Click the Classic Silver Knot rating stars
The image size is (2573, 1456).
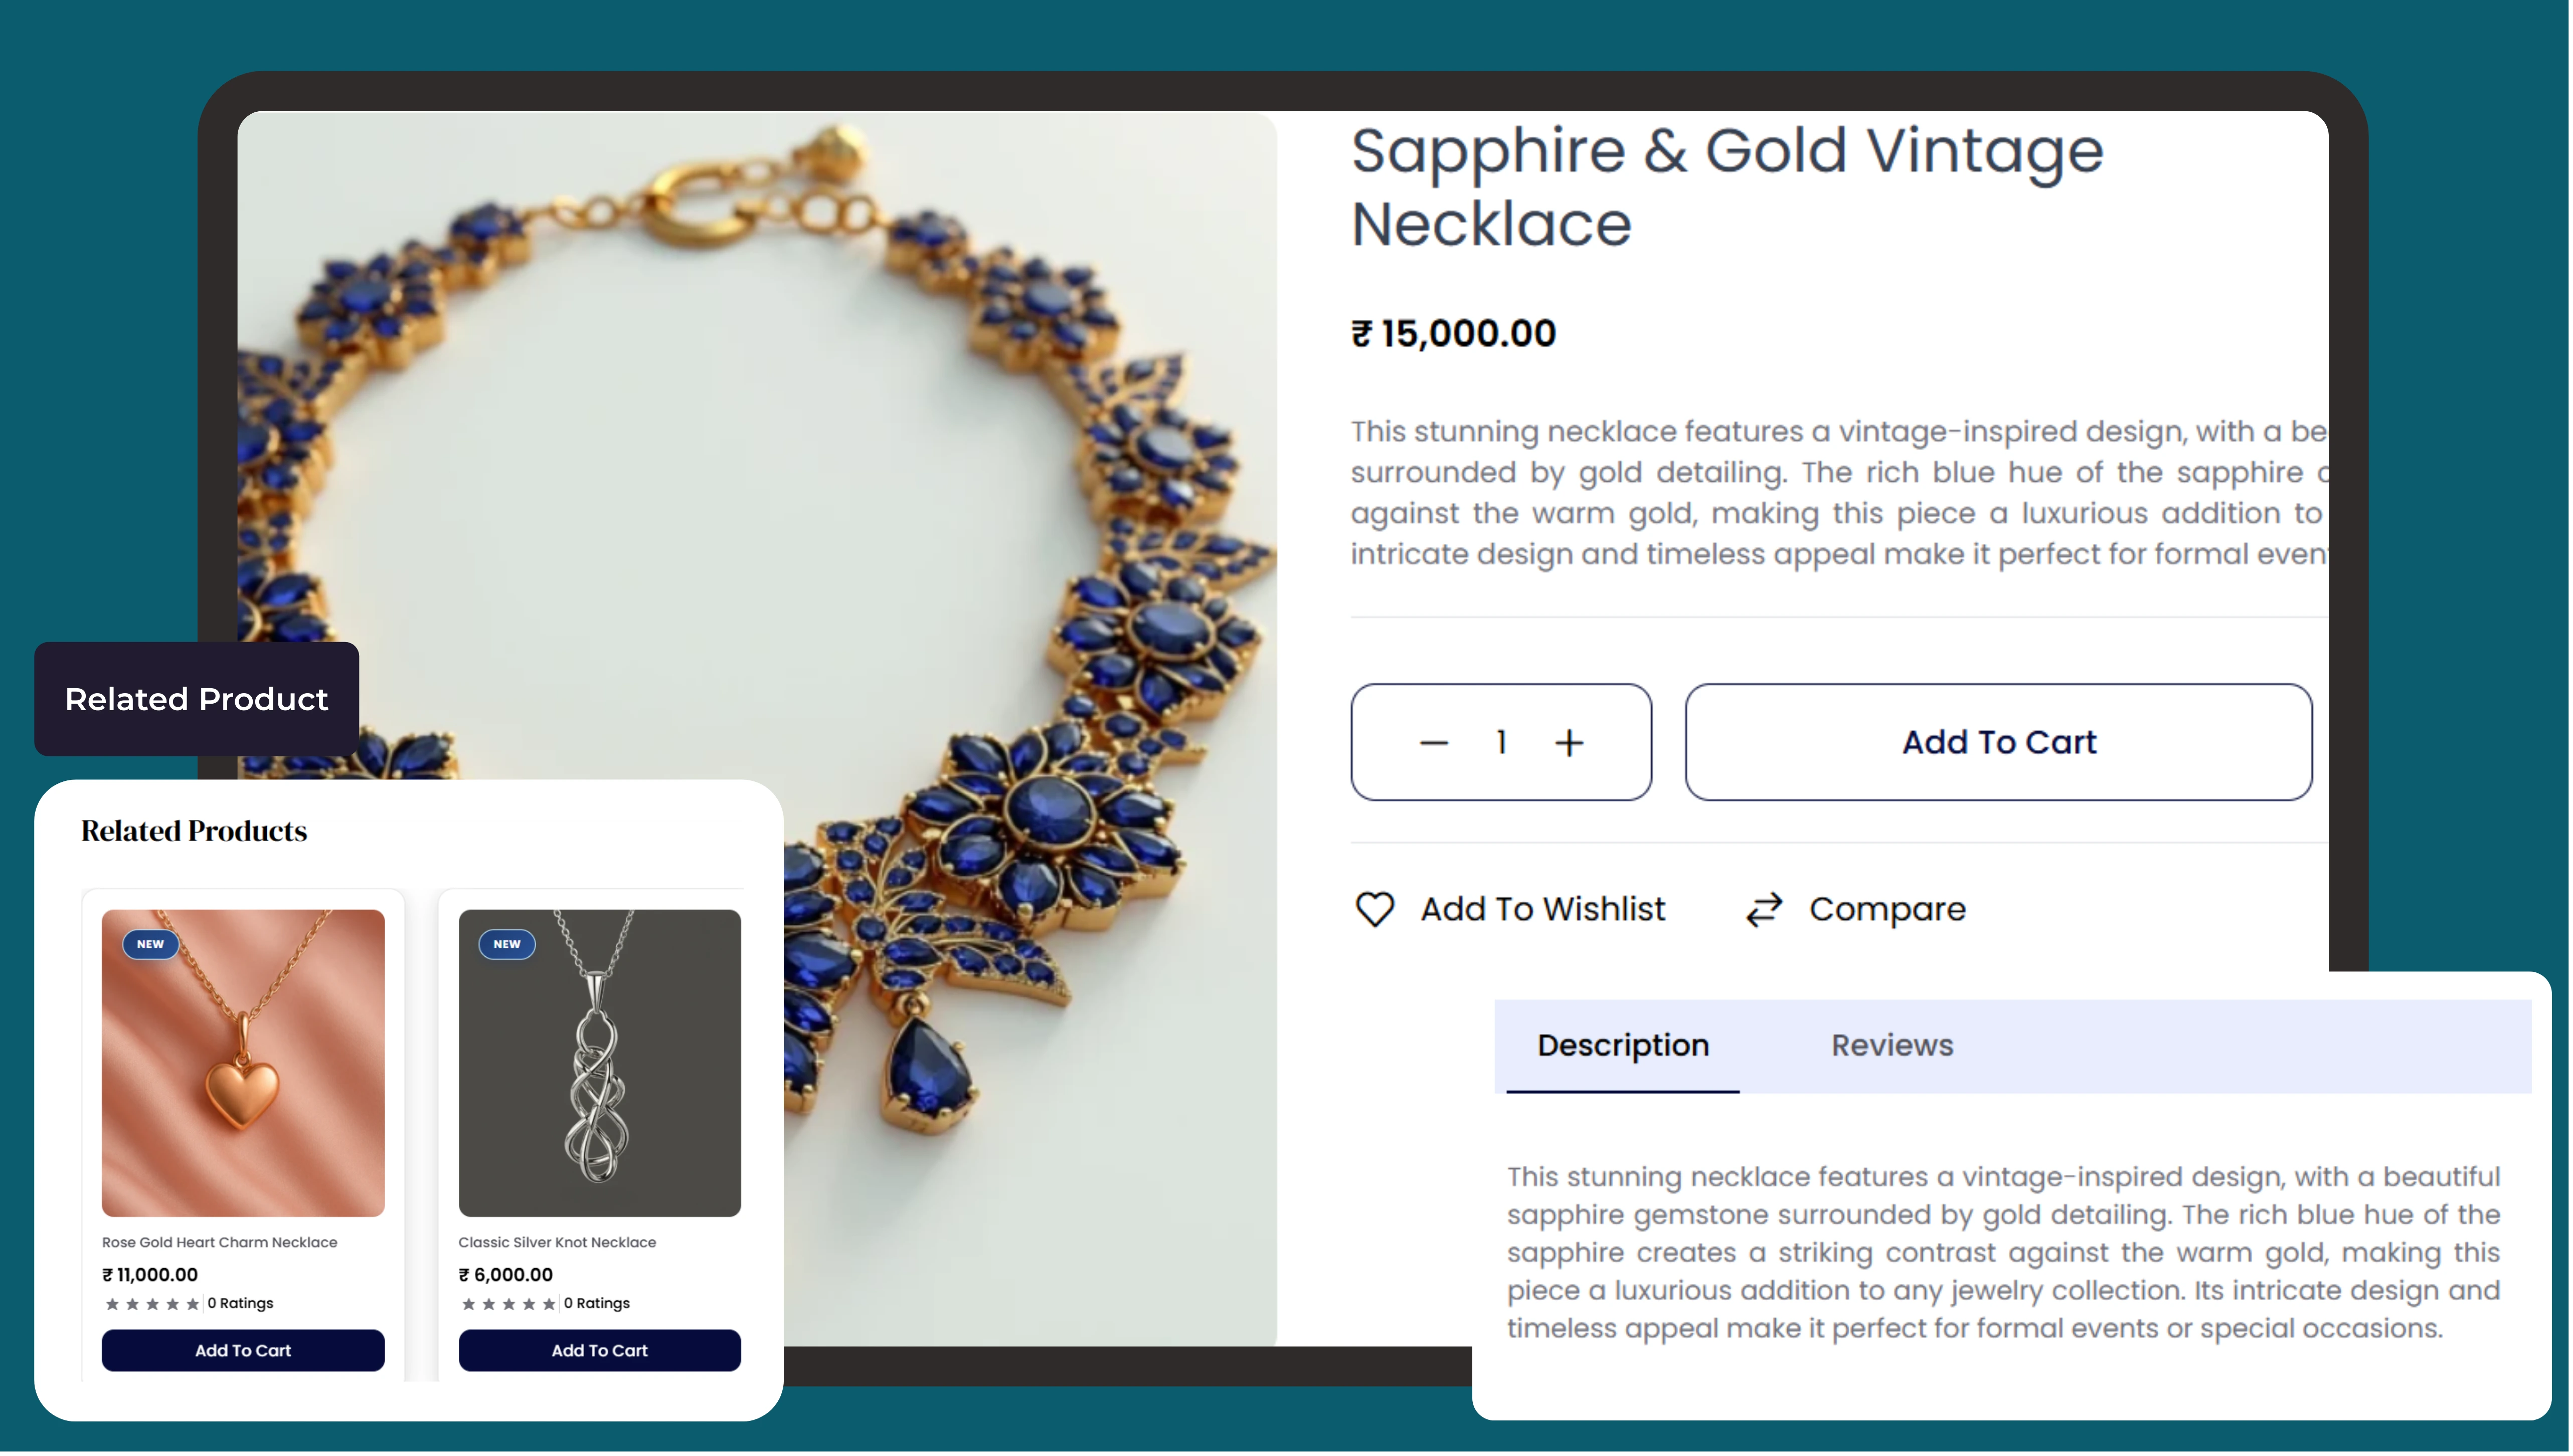pyautogui.click(x=508, y=1304)
